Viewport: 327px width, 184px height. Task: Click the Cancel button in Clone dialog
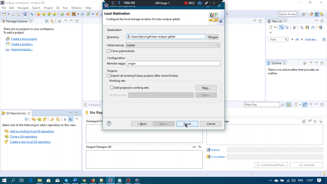pyautogui.click(x=211, y=124)
